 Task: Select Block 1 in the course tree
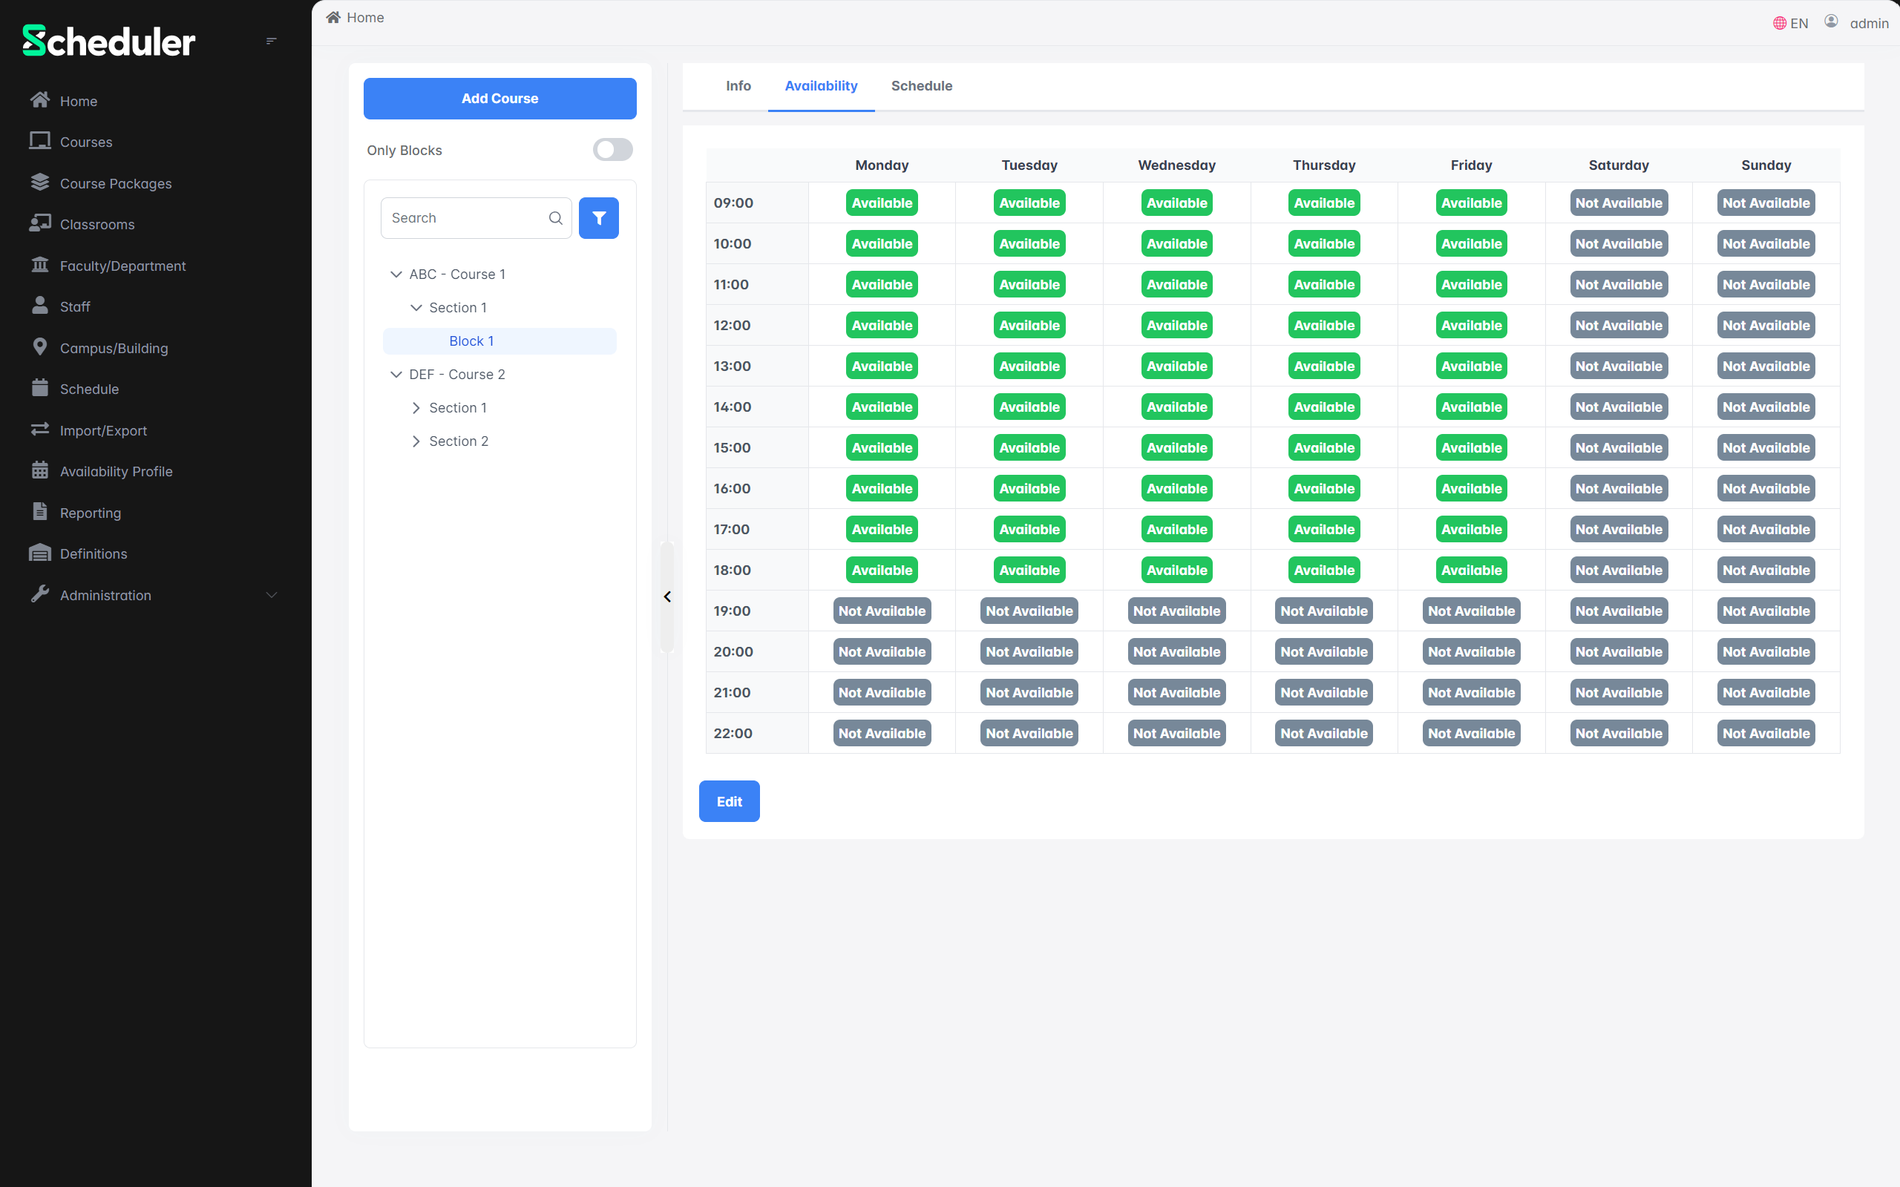tap(471, 341)
